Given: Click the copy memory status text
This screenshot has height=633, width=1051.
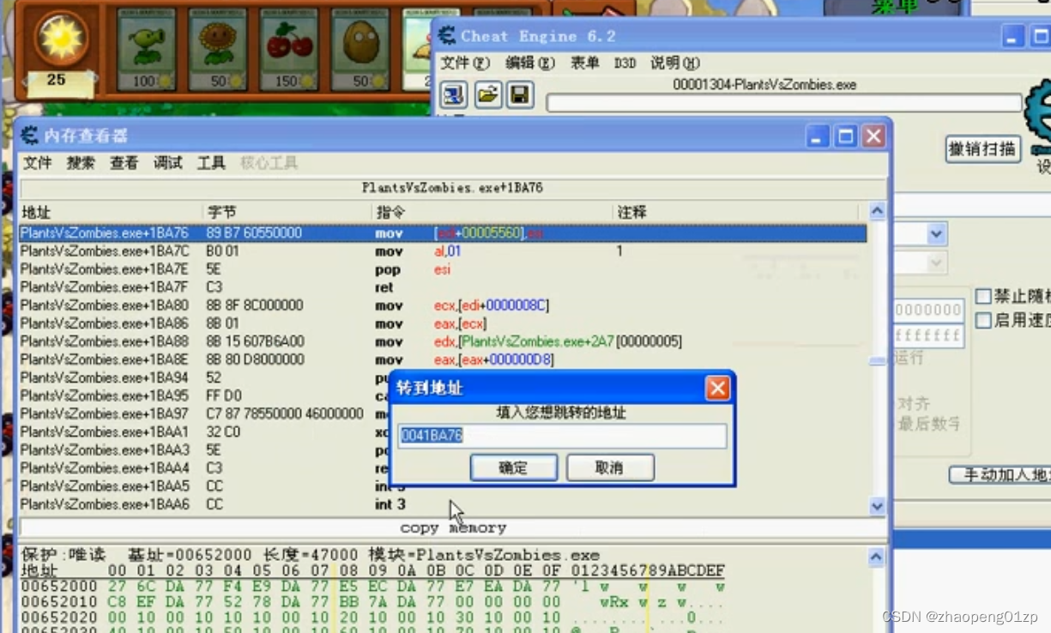Looking at the screenshot, I should [x=453, y=527].
